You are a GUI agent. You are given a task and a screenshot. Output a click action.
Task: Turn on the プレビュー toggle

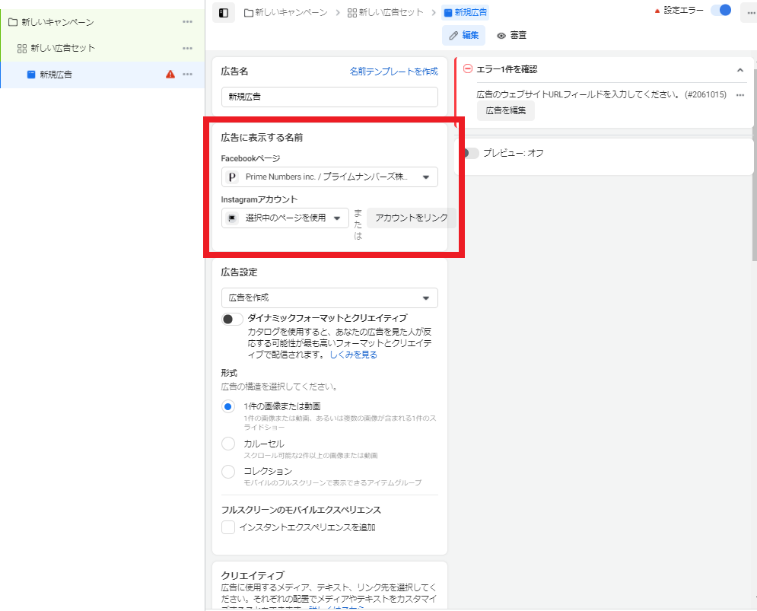tap(471, 153)
